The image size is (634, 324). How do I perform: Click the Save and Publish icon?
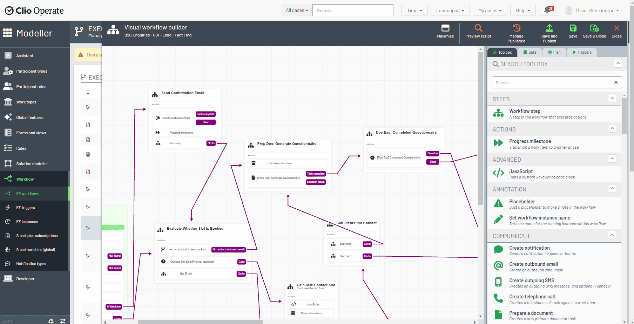point(549,28)
